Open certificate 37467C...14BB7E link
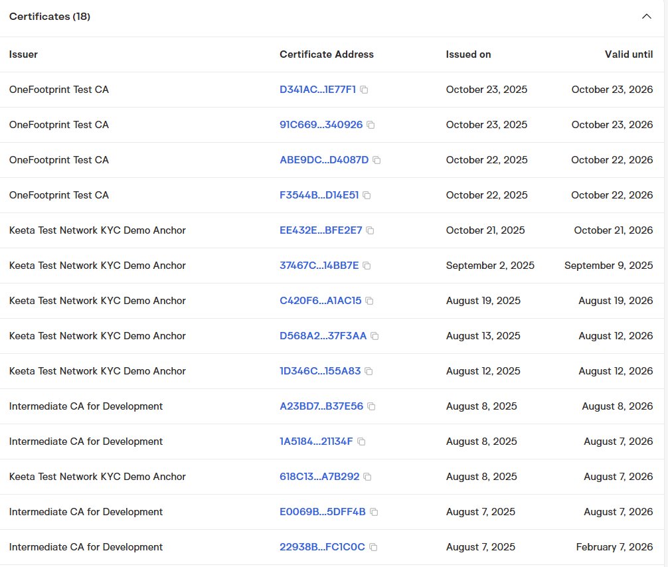 (319, 266)
